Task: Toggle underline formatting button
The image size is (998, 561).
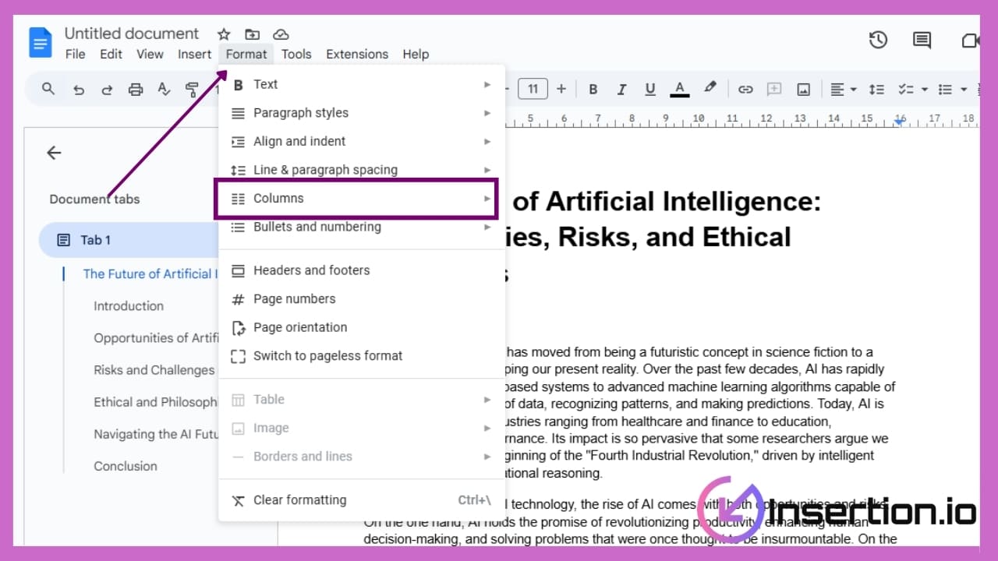Action: pyautogui.click(x=650, y=90)
